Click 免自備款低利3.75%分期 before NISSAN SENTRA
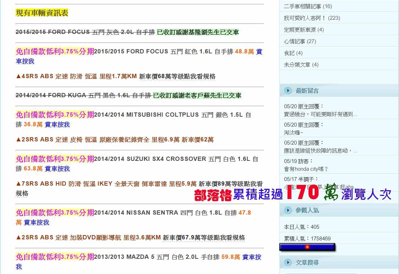 tap(55, 212)
